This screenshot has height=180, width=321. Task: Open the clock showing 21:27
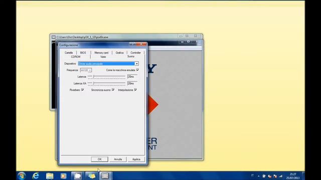coord(293,176)
